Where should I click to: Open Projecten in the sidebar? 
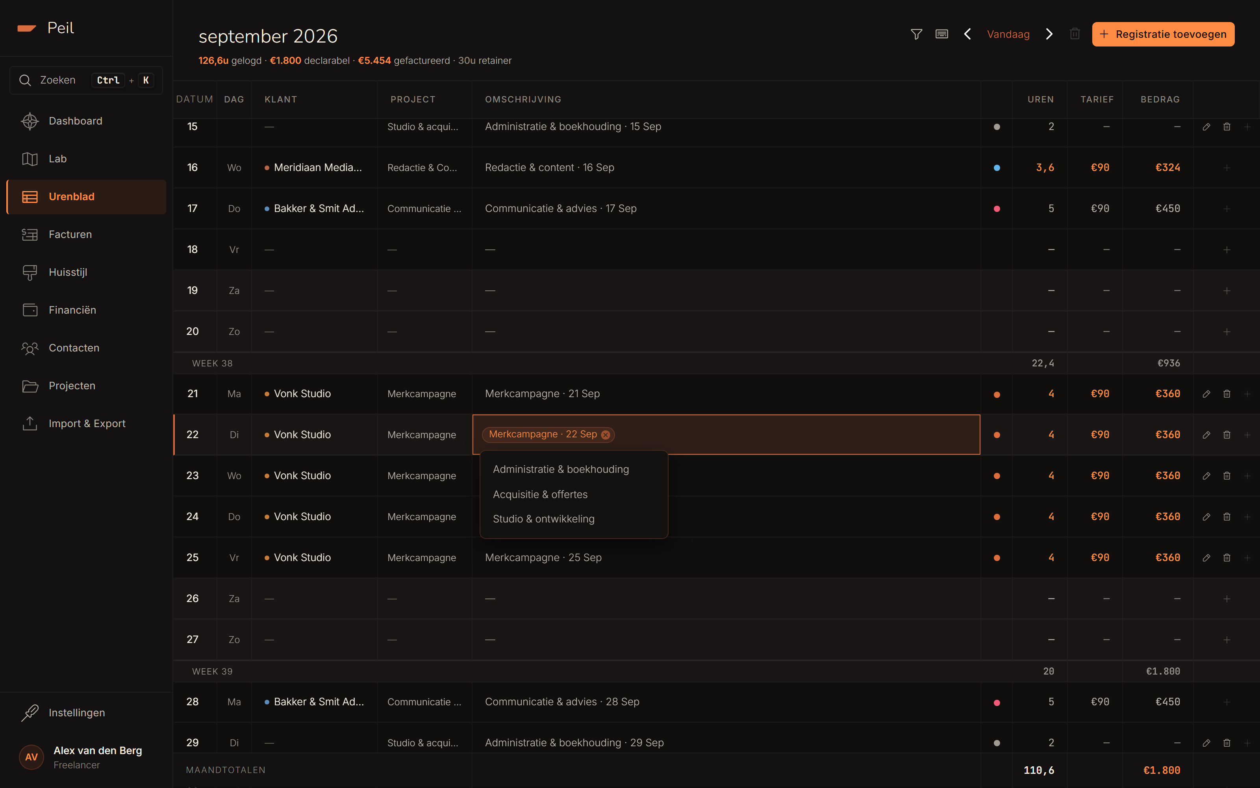coord(87,386)
